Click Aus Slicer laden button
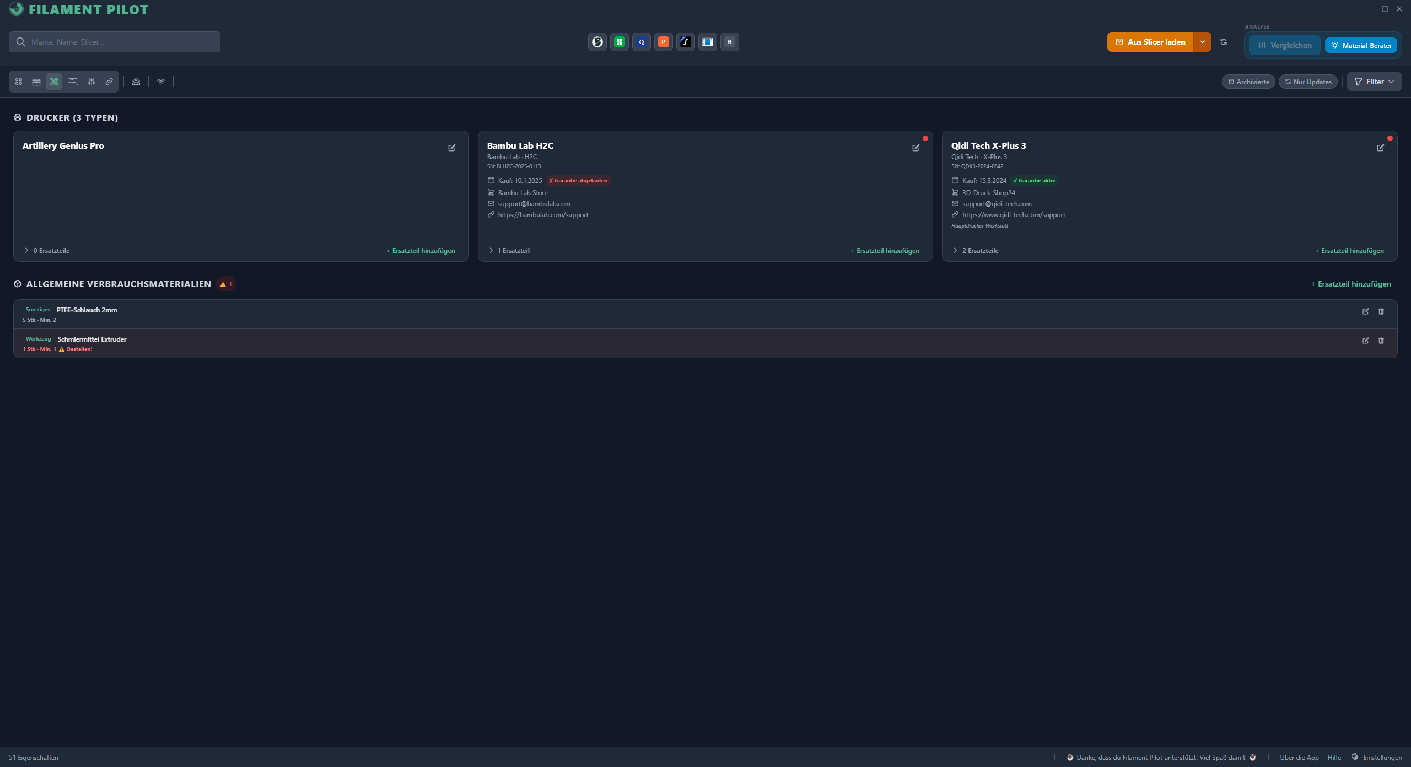Screen dimensions: 1411x767 [x=1150, y=42]
